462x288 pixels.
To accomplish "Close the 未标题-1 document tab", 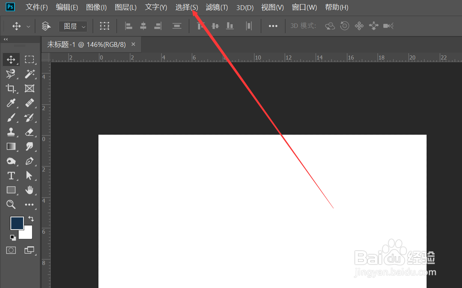I will 133,44.
